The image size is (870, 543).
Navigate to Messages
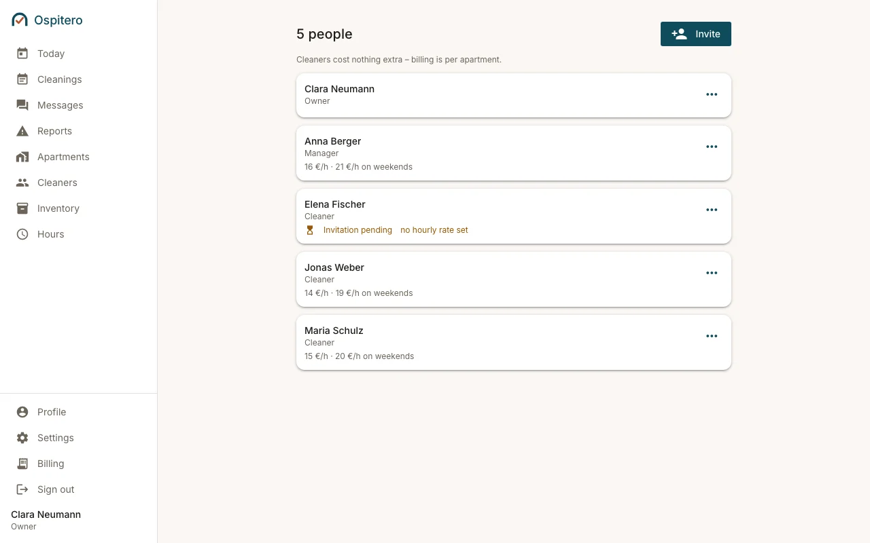(60, 105)
